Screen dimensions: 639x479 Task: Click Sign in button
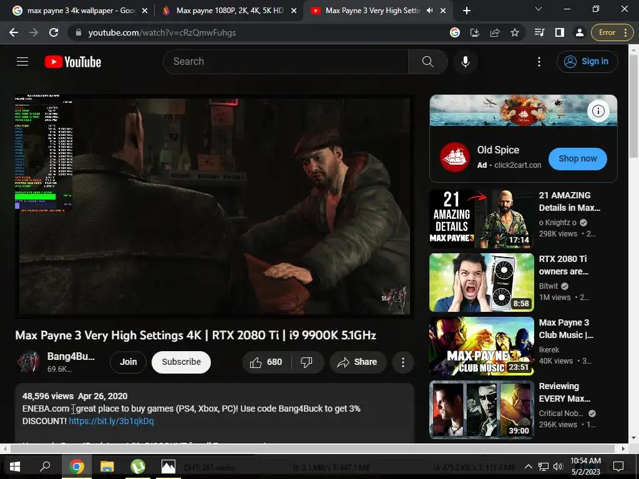587,62
